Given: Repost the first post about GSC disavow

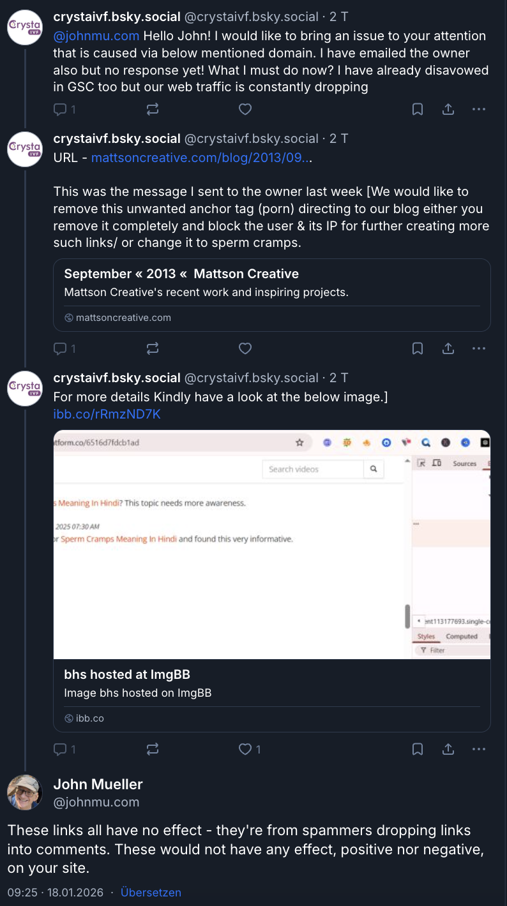Looking at the screenshot, I should (153, 109).
